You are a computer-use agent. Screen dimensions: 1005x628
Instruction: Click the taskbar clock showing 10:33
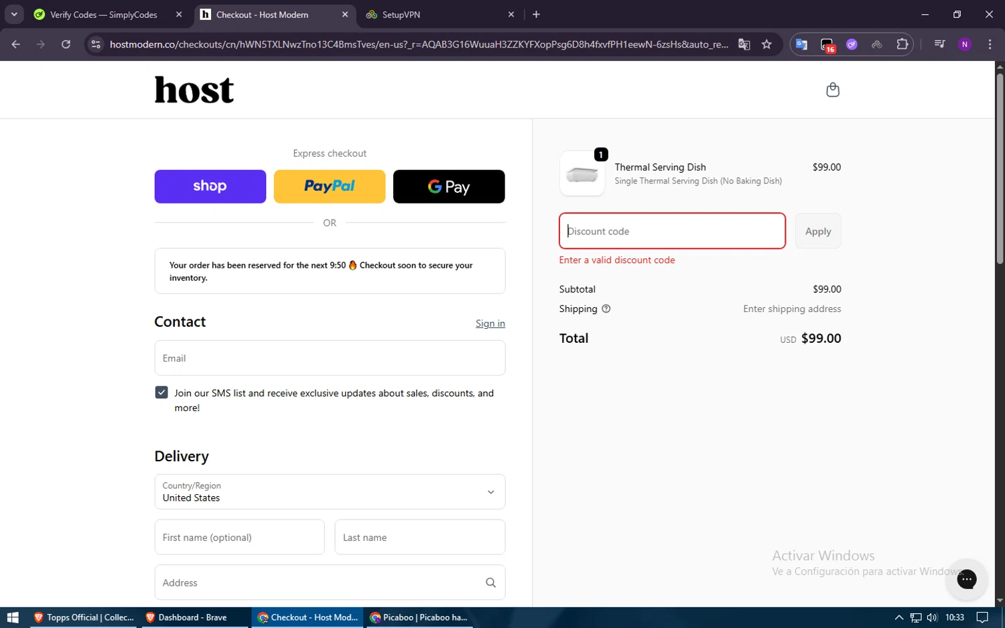pyautogui.click(x=955, y=617)
